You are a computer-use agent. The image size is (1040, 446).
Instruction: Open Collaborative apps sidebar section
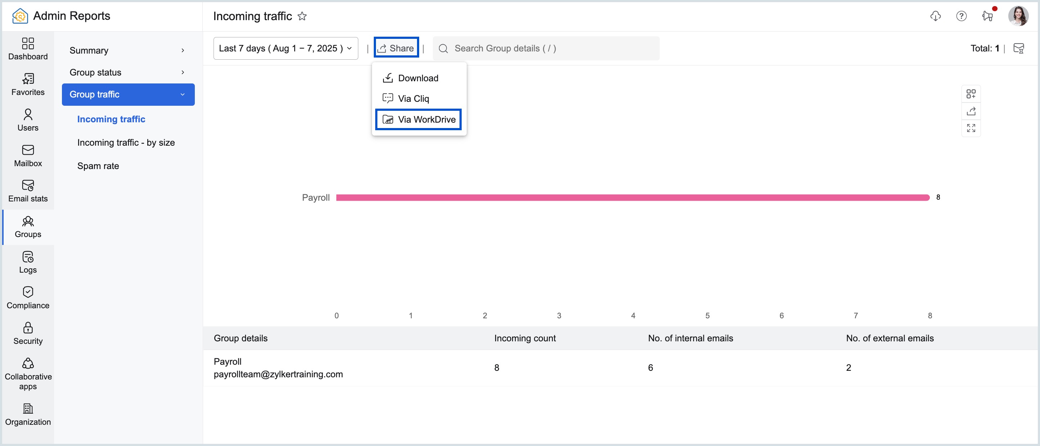28,374
